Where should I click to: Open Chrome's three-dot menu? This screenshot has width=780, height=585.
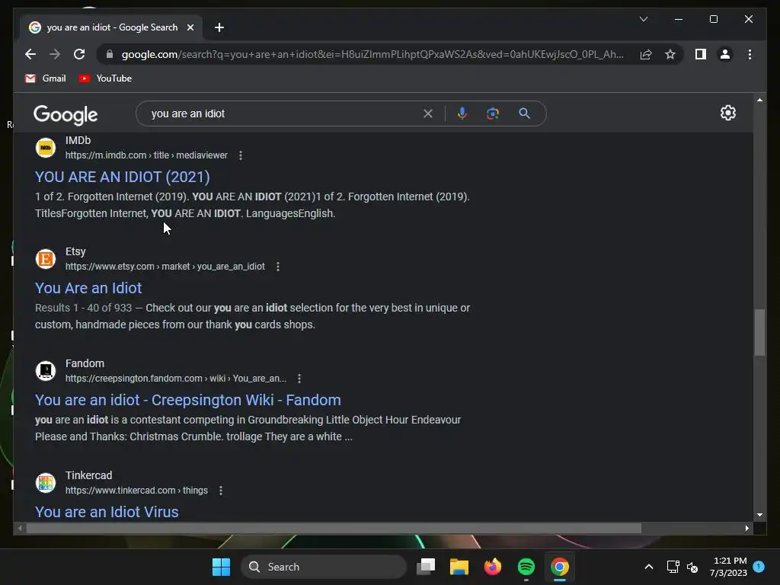tap(750, 54)
